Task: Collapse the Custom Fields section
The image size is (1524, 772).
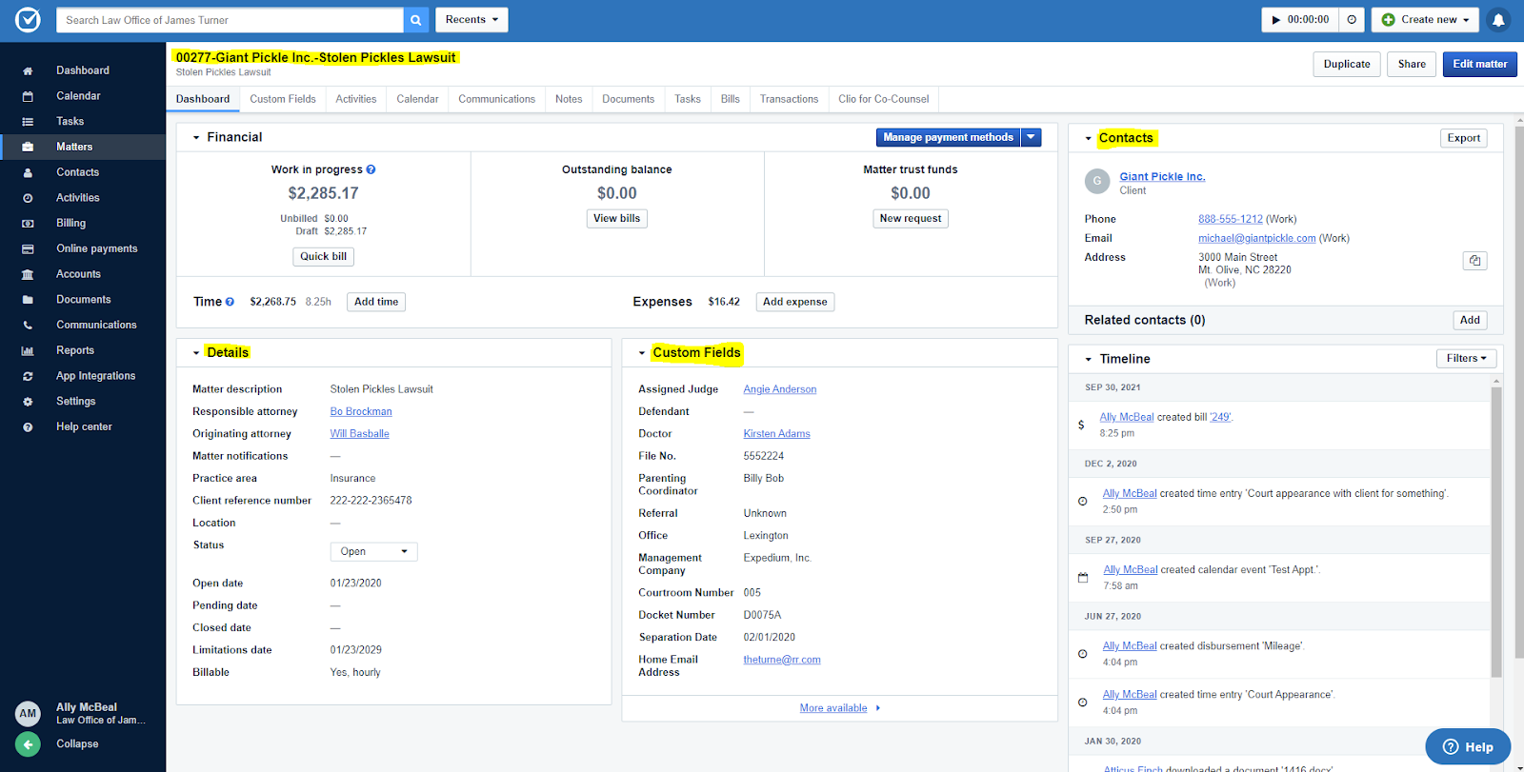Action: point(642,353)
